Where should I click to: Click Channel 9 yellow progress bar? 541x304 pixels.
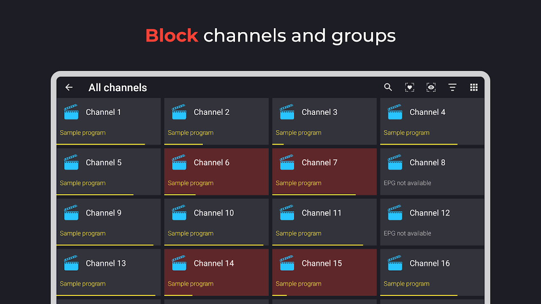pyautogui.click(x=105, y=245)
